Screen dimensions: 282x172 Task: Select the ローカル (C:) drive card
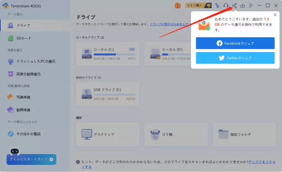point(108,54)
